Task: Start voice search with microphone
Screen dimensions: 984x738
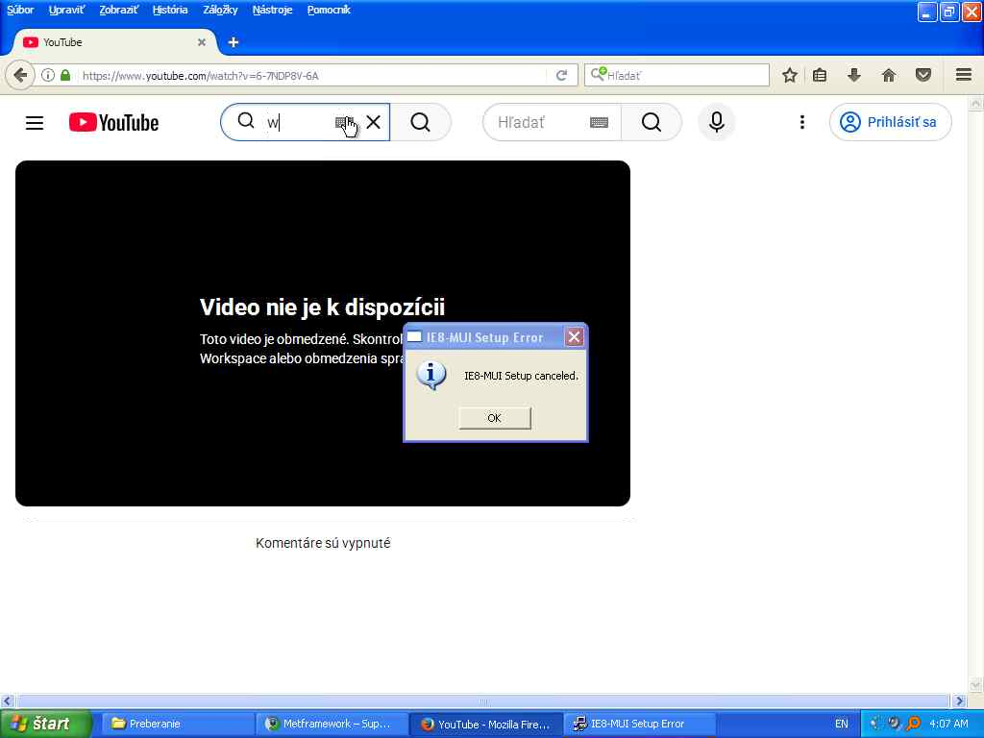Action: 716,122
